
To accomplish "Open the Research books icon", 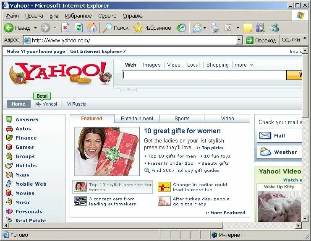I will [x=260, y=28].
